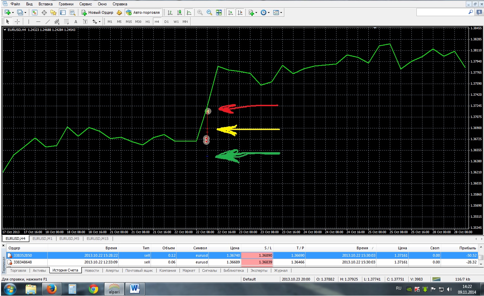Show the Market Watch window icon
This screenshot has width=484, height=296.
click(x=34, y=12)
